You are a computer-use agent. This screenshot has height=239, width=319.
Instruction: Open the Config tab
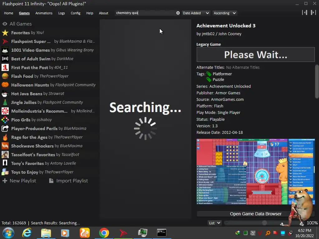pos(75,13)
